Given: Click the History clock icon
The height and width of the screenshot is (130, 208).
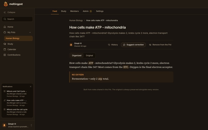Looking at the screenshot, I should (109, 45).
